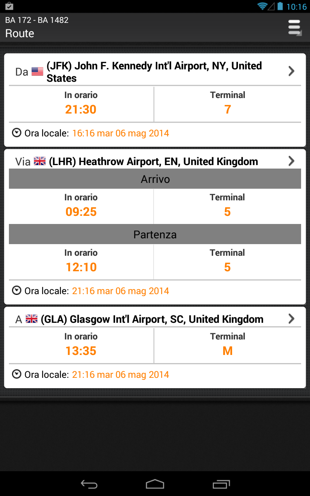
Task: Tap Glasgow Terminal M value
Action: coord(227,351)
